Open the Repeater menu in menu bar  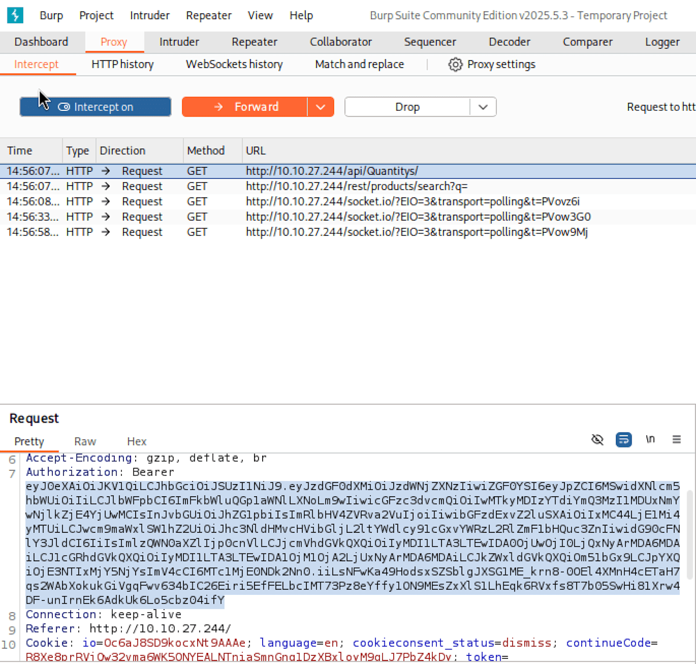209,16
